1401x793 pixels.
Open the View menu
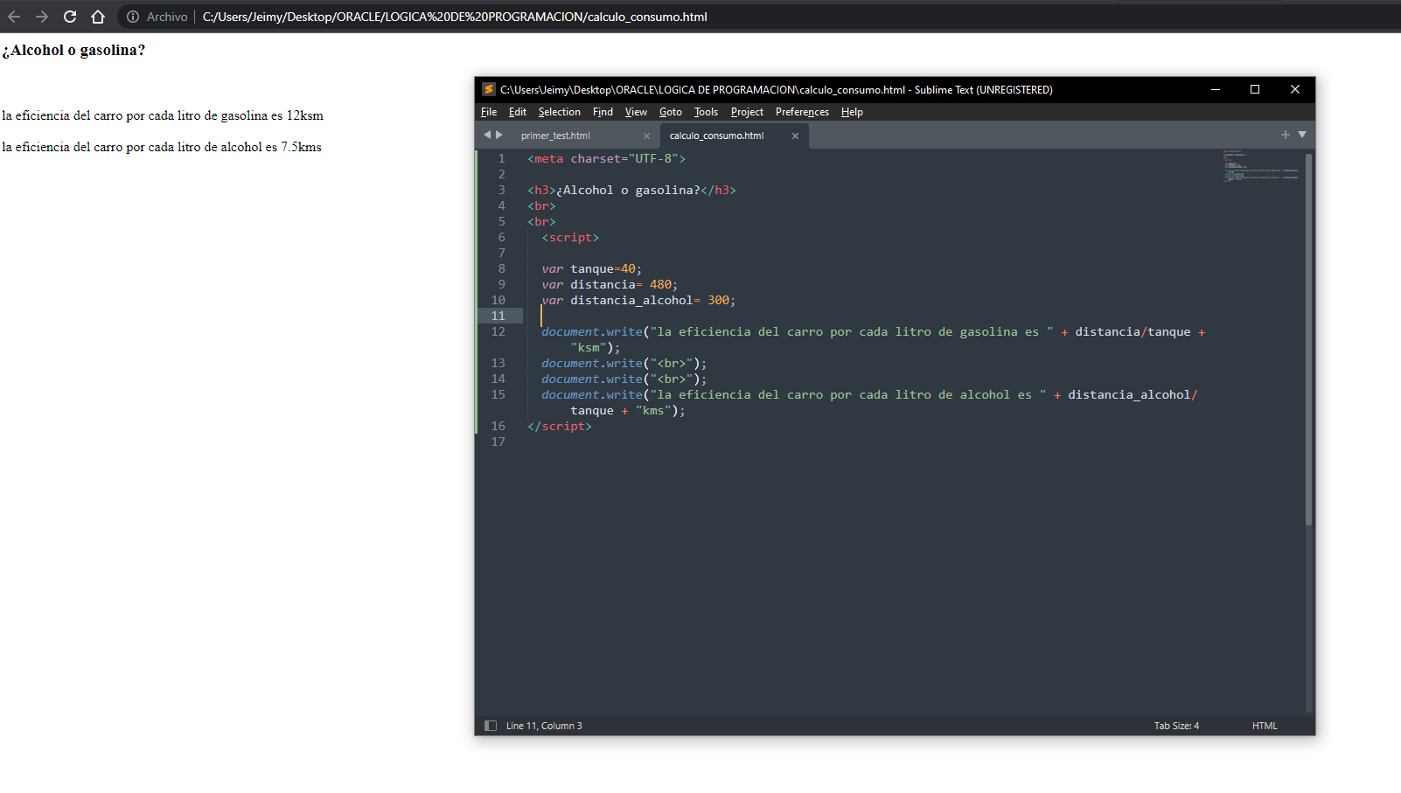(636, 112)
